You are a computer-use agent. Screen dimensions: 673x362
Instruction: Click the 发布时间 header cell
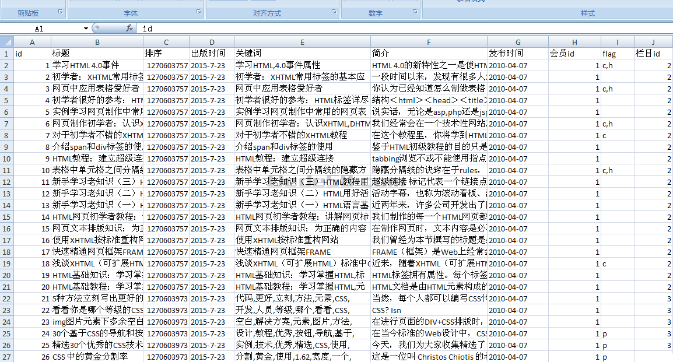[517, 54]
